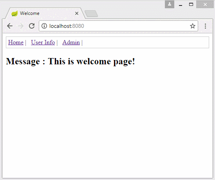Image resolution: width=215 pixels, height=180 pixels.
Task: Open the User Info link
Action: 43,42
